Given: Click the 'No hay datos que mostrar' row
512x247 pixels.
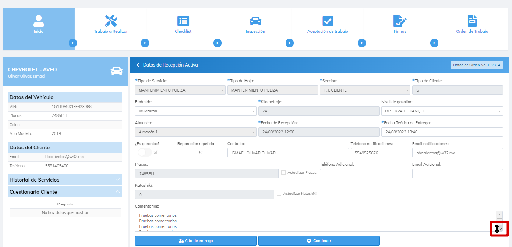Looking at the screenshot, I should (65, 212).
